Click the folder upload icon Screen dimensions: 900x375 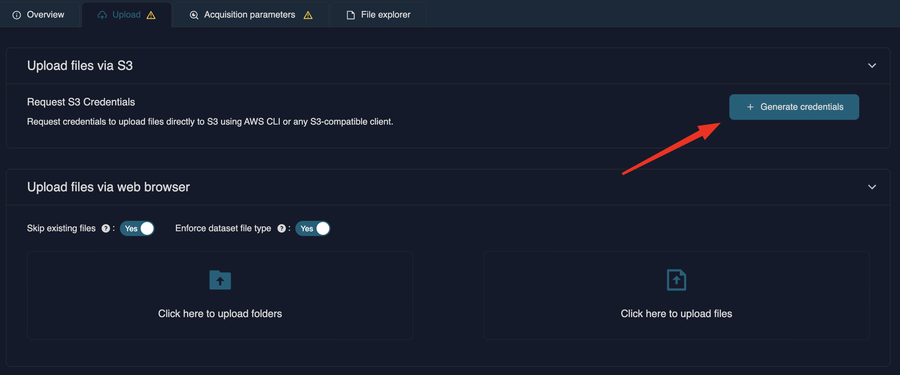220,280
